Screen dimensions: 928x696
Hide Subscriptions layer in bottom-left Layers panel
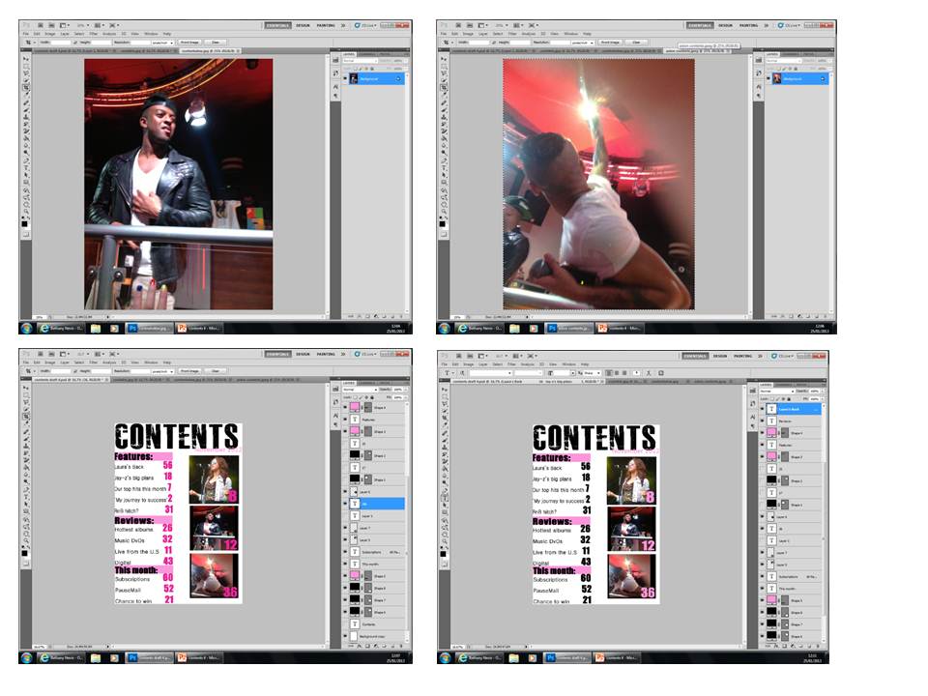344,551
